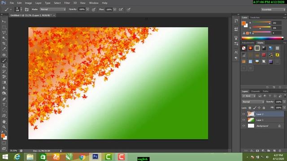The height and width of the screenshot is (161, 287).
Task: Select the Background layer row
Action: click(x=262, y=126)
